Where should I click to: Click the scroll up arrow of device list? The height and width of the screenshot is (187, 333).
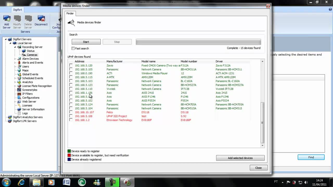pyautogui.click(x=262, y=61)
